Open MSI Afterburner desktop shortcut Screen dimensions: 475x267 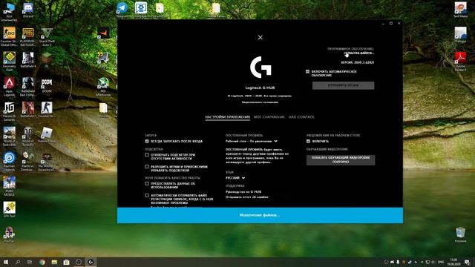(103, 87)
